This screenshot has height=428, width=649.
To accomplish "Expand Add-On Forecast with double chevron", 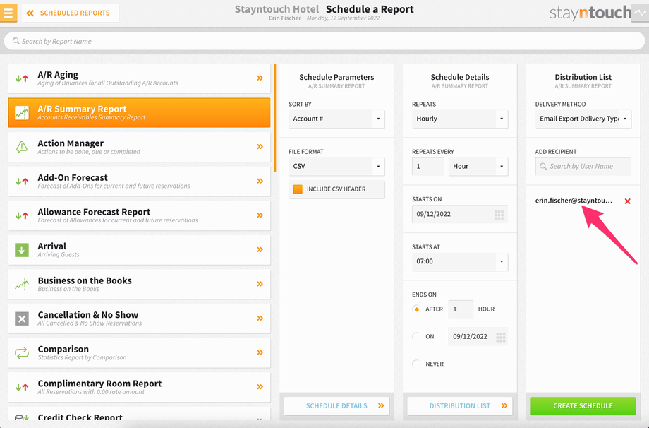I will [260, 181].
